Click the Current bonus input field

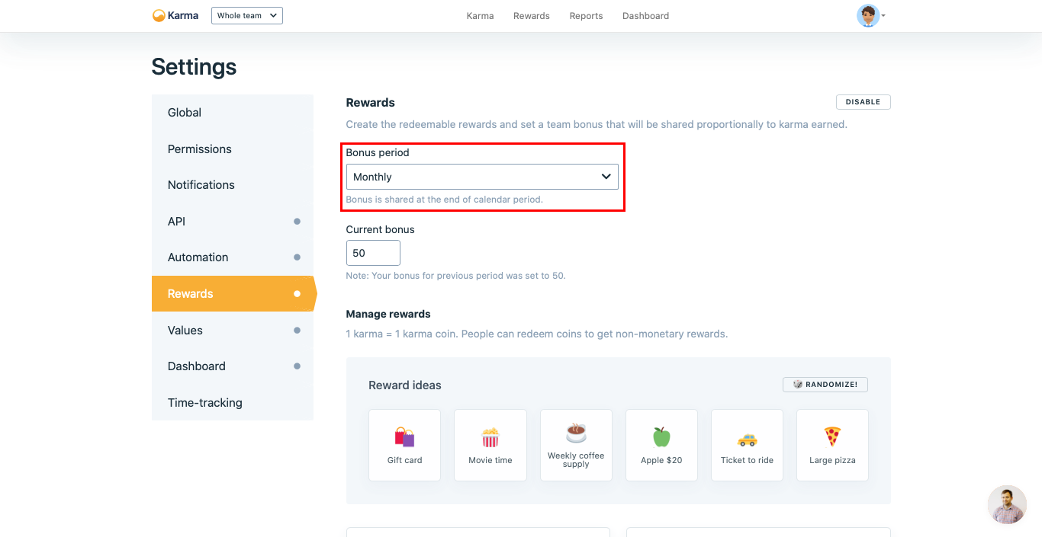pos(373,253)
